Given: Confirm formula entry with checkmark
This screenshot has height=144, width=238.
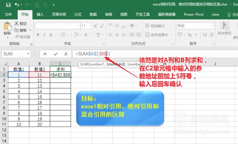Looking at the screenshot, I should click(56, 54).
